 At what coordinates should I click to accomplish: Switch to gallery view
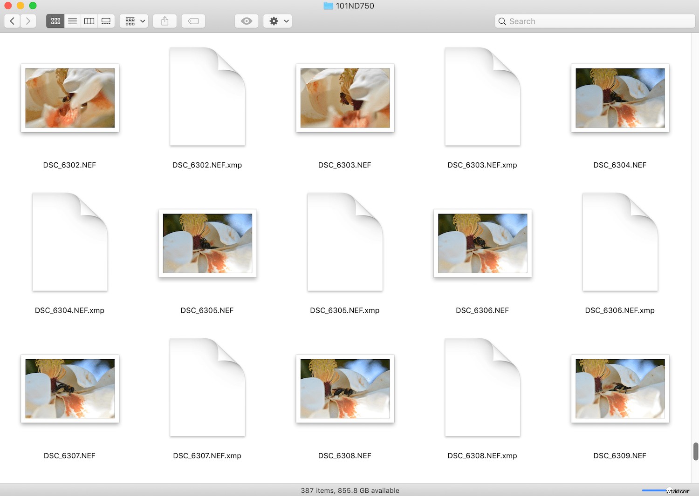pos(106,21)
